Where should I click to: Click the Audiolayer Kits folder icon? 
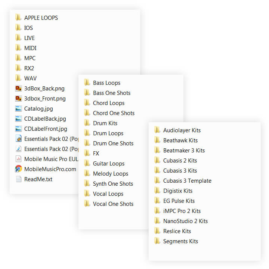click(x=157, y=130)
